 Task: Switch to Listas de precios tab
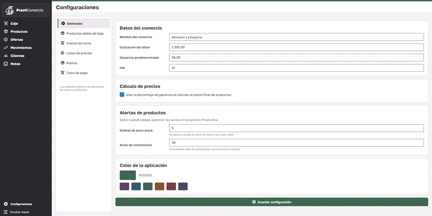pos(84,53)
